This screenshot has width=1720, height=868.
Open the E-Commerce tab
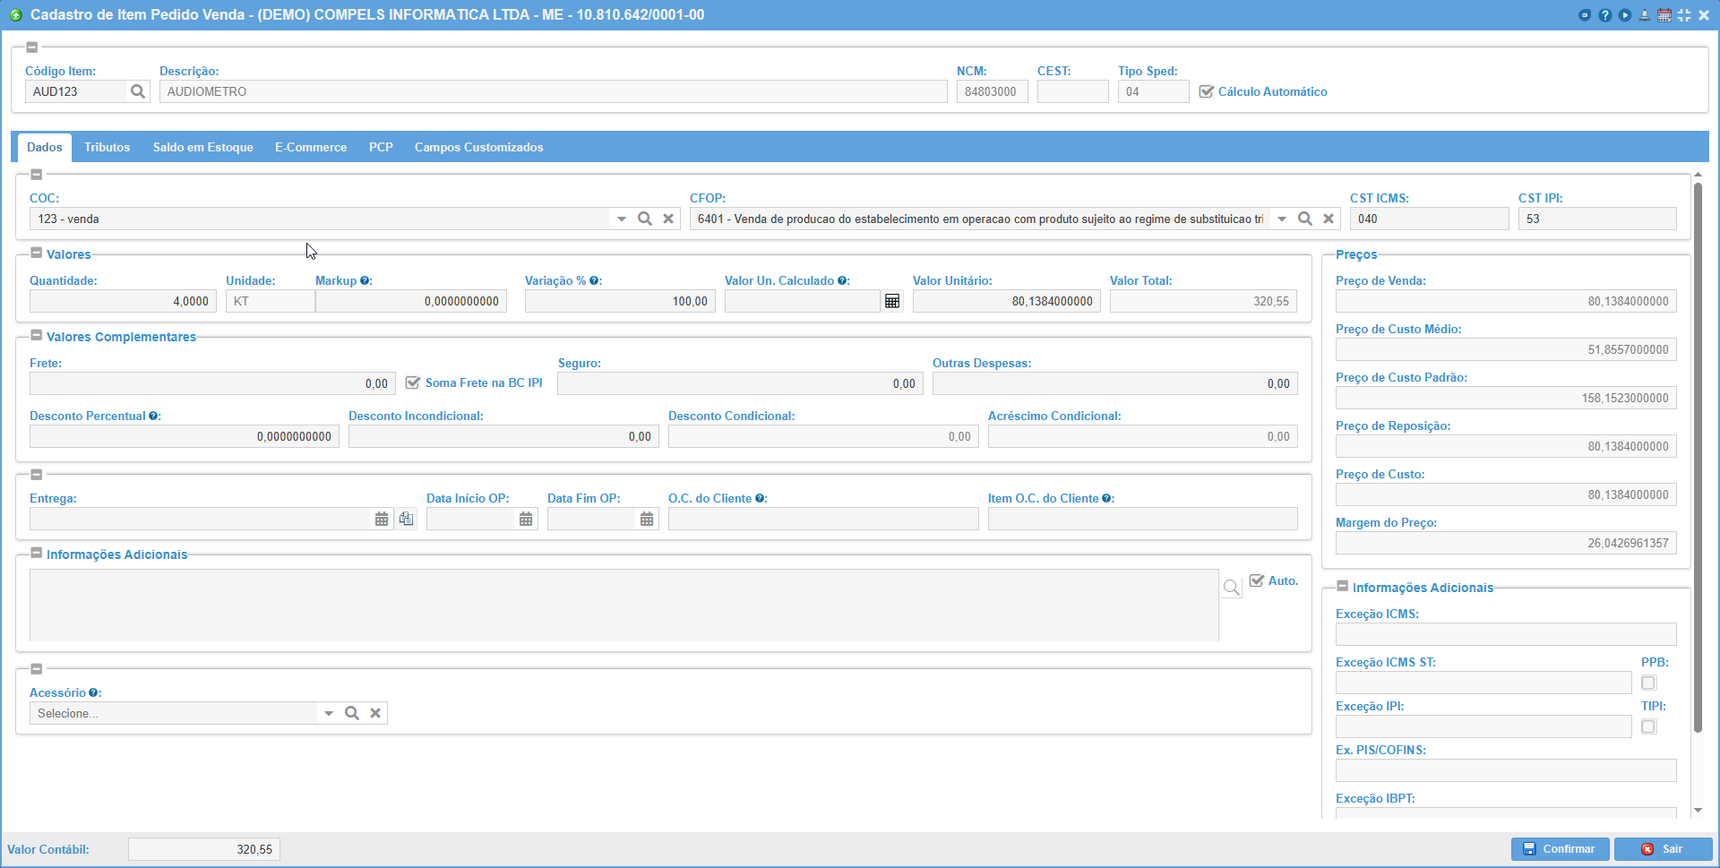311,147
